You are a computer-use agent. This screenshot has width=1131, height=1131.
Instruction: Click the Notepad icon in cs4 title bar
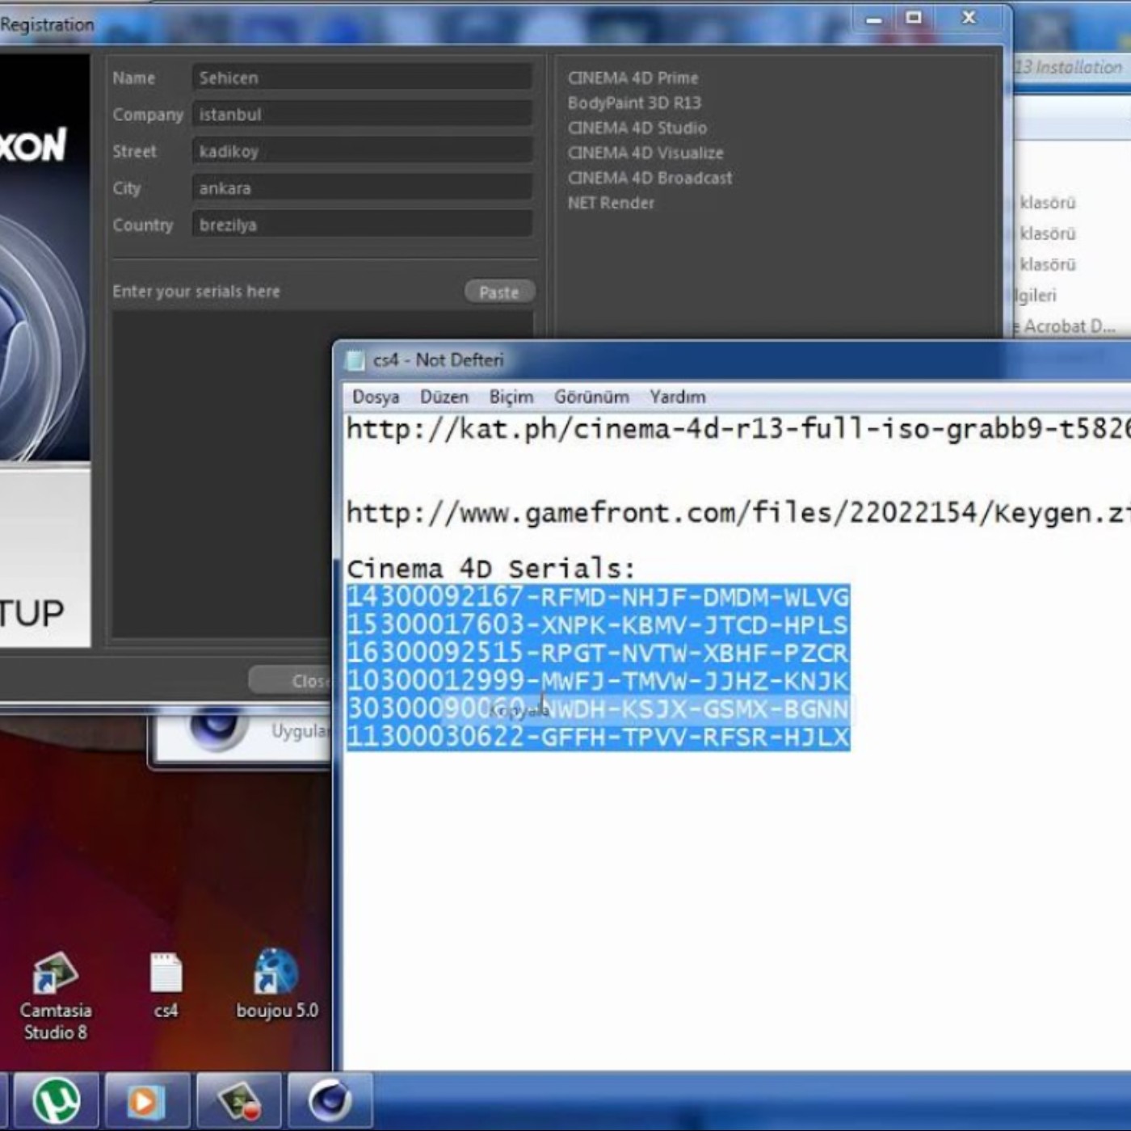coord(355,360)
